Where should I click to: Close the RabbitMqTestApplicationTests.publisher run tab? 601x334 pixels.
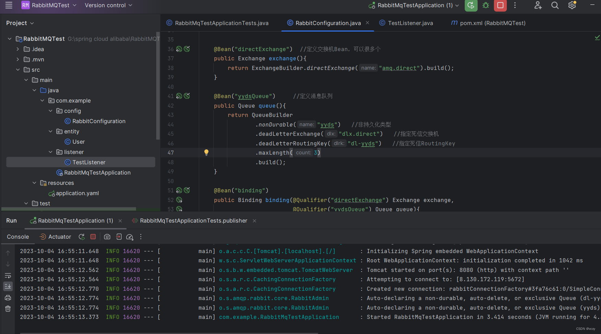(254, 221)
